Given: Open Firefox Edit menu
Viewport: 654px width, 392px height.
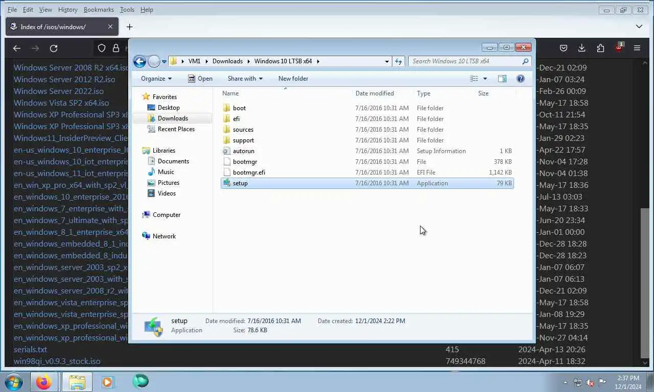Looking at the screenshot, I should point(28,10).
